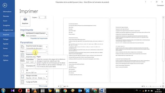
Task: Open the IMPRIMANTE MAINTENANCE printer dropdown
Action: point(34,34)
